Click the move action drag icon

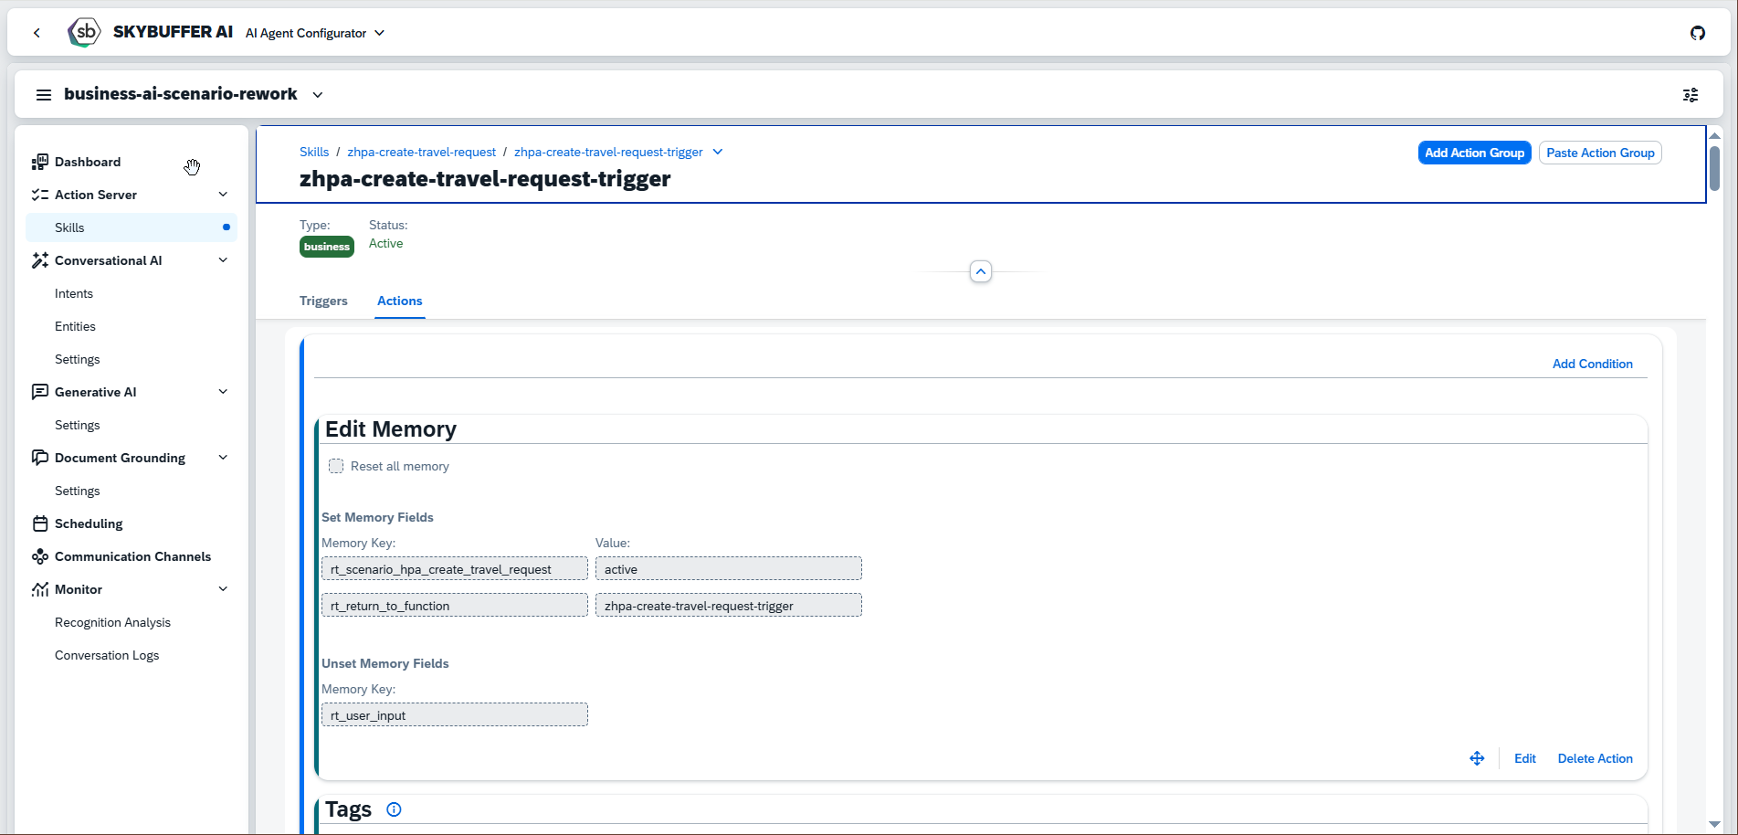click(1477, 758)
